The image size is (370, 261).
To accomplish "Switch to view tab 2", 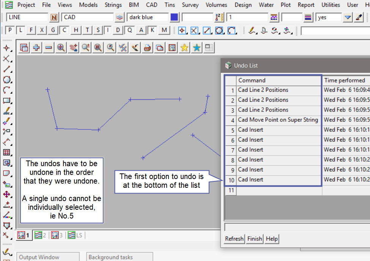I will coord(40,235).
